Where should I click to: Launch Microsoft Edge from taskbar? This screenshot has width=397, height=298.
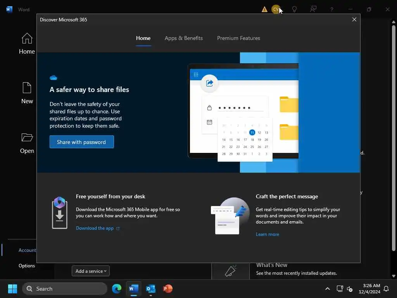117,289
